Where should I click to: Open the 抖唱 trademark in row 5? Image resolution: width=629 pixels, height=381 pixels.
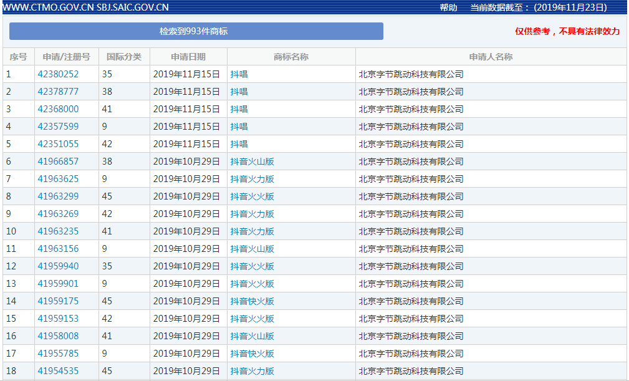[x=239, y=144]
